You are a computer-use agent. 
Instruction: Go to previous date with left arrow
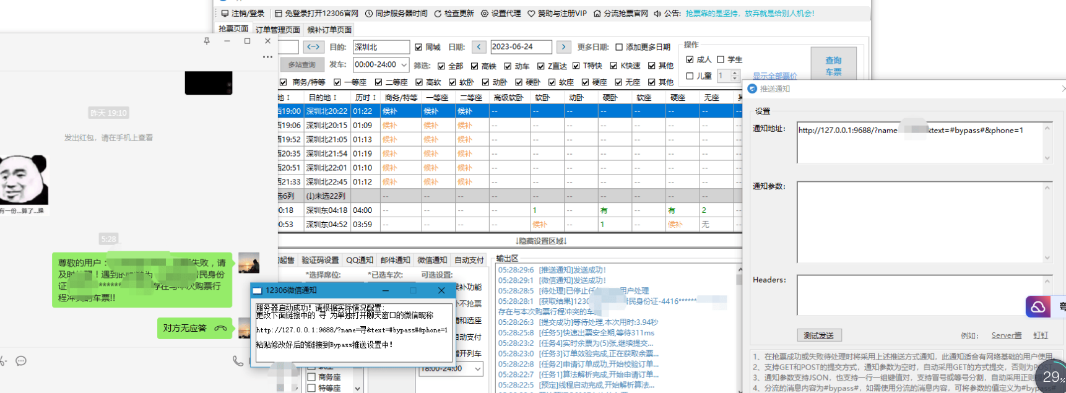point(479,47)
